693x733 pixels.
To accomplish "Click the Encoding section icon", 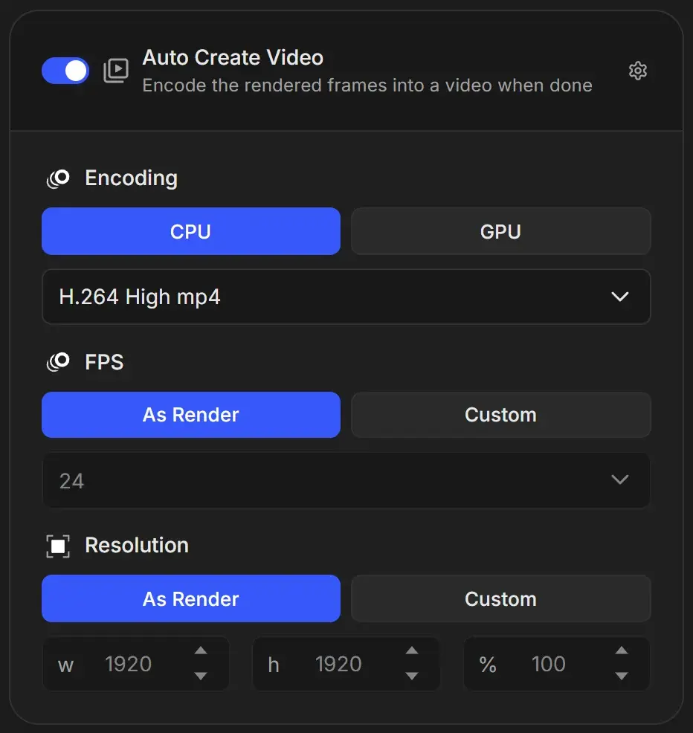I will tap(59, 178).
